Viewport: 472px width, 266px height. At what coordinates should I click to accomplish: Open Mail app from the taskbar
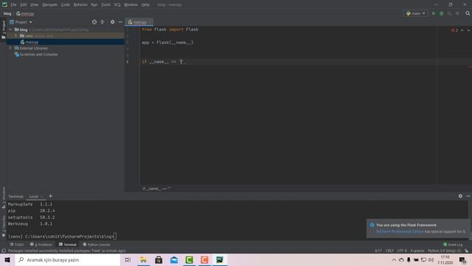coord(174,259)
